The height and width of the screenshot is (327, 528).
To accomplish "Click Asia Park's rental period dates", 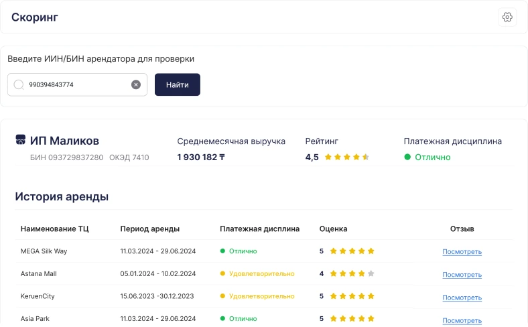I will coord(158,318).
